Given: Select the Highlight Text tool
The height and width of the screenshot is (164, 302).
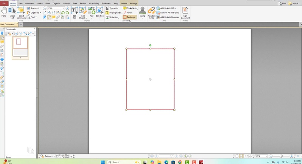Looking at the screenshot, I should click(x=114, y=13).
